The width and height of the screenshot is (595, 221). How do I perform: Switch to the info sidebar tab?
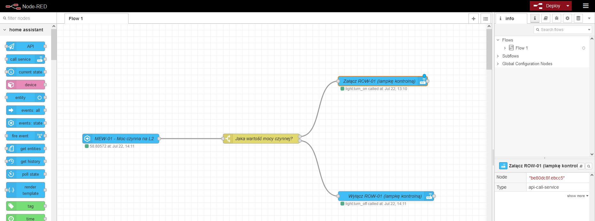point(511,19)
